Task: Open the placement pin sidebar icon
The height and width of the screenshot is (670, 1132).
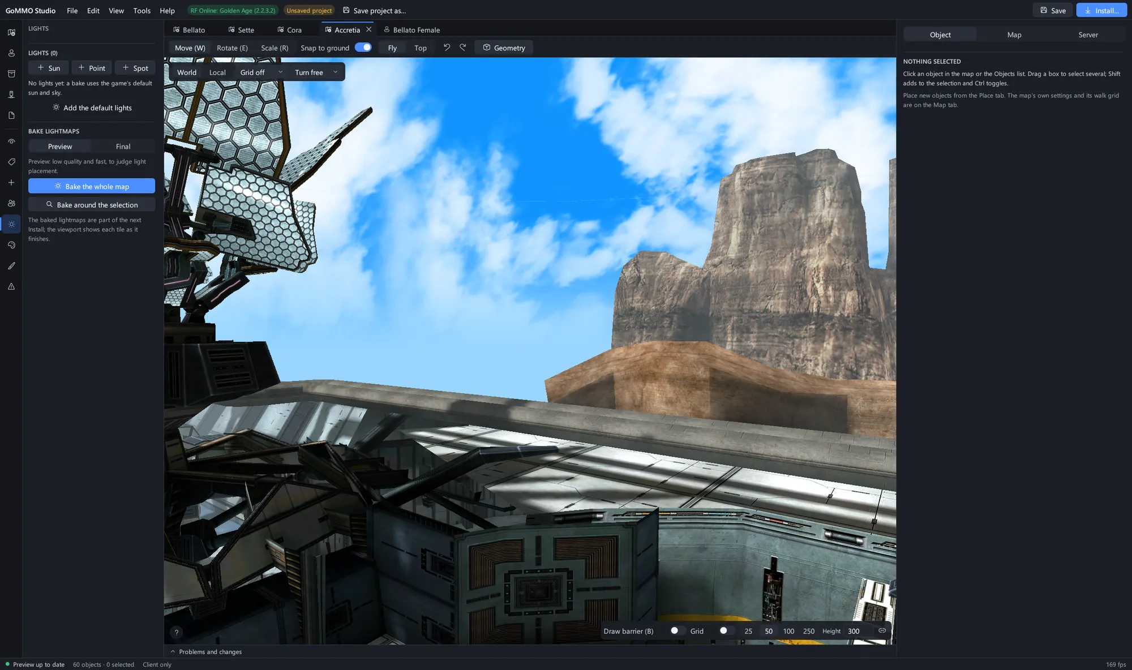Action: tap(11, 95)
